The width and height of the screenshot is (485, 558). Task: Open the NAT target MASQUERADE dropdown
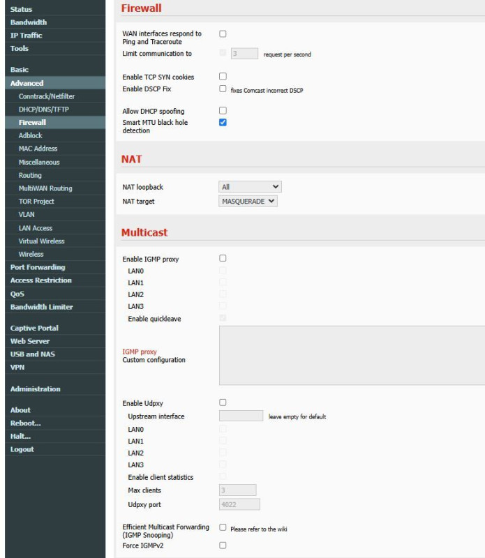[248, 202]
